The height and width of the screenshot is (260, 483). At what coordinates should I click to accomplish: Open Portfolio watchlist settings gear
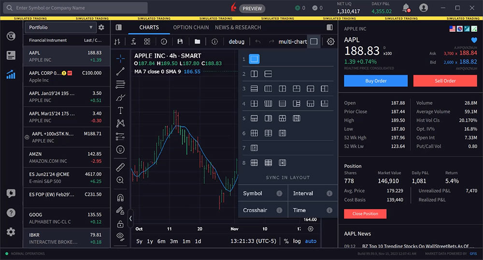[101, 27]
